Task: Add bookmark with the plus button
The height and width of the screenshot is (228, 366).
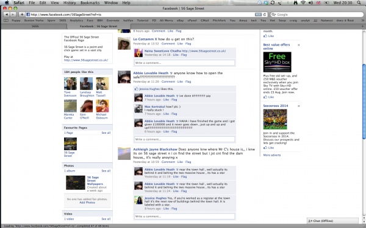Action: tap(22, 15)
